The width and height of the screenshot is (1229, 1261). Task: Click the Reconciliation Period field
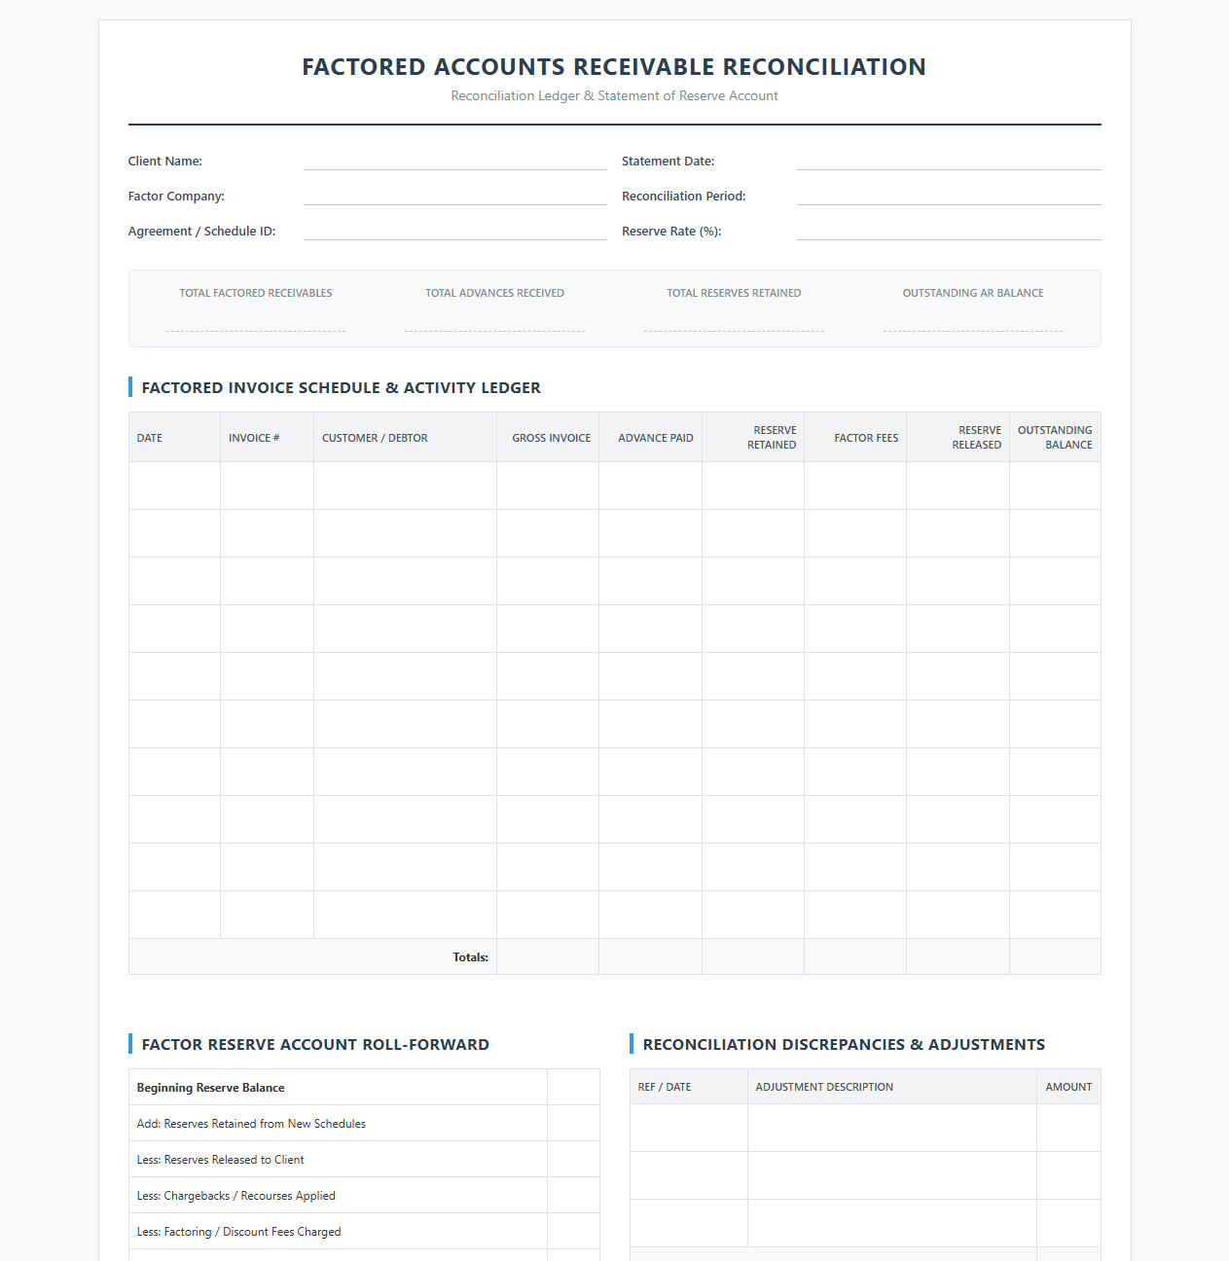tap(949, 196)
